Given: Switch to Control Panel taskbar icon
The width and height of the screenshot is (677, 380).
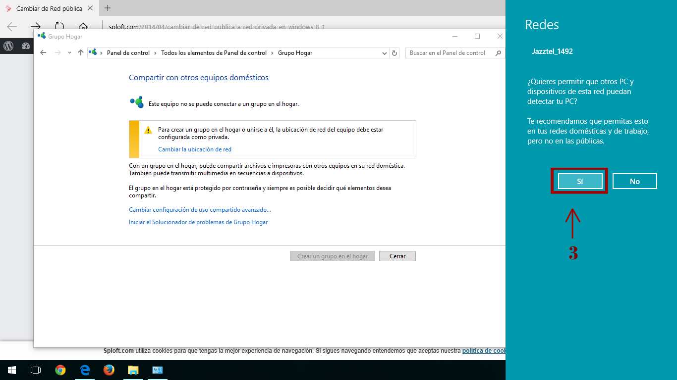Looking at the screenshot, I should pos(158,370).
